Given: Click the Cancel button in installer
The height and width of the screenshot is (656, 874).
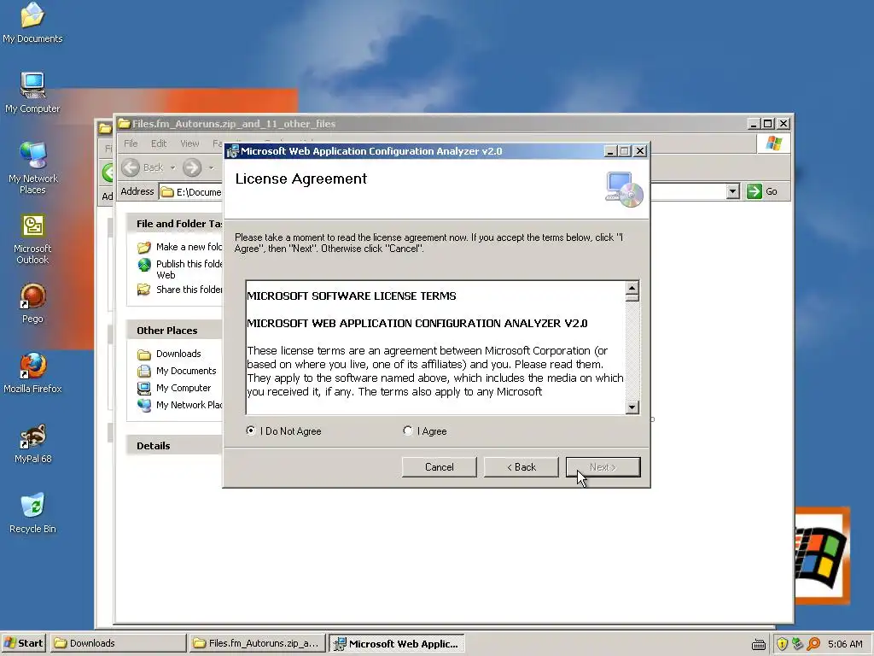Looking at the screenshot, I should [x=440, y=467].
